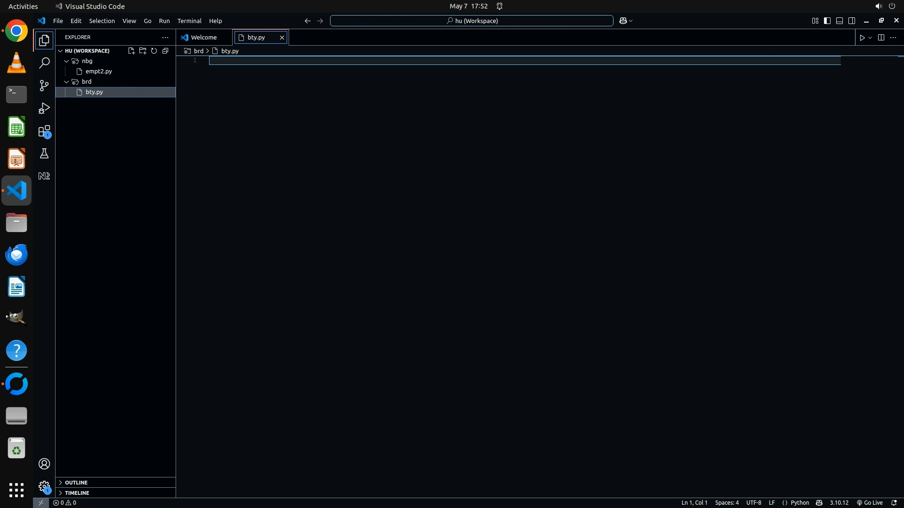
Task: Click the hu (Workspace) search field
Action: click(x=472, y=21)
